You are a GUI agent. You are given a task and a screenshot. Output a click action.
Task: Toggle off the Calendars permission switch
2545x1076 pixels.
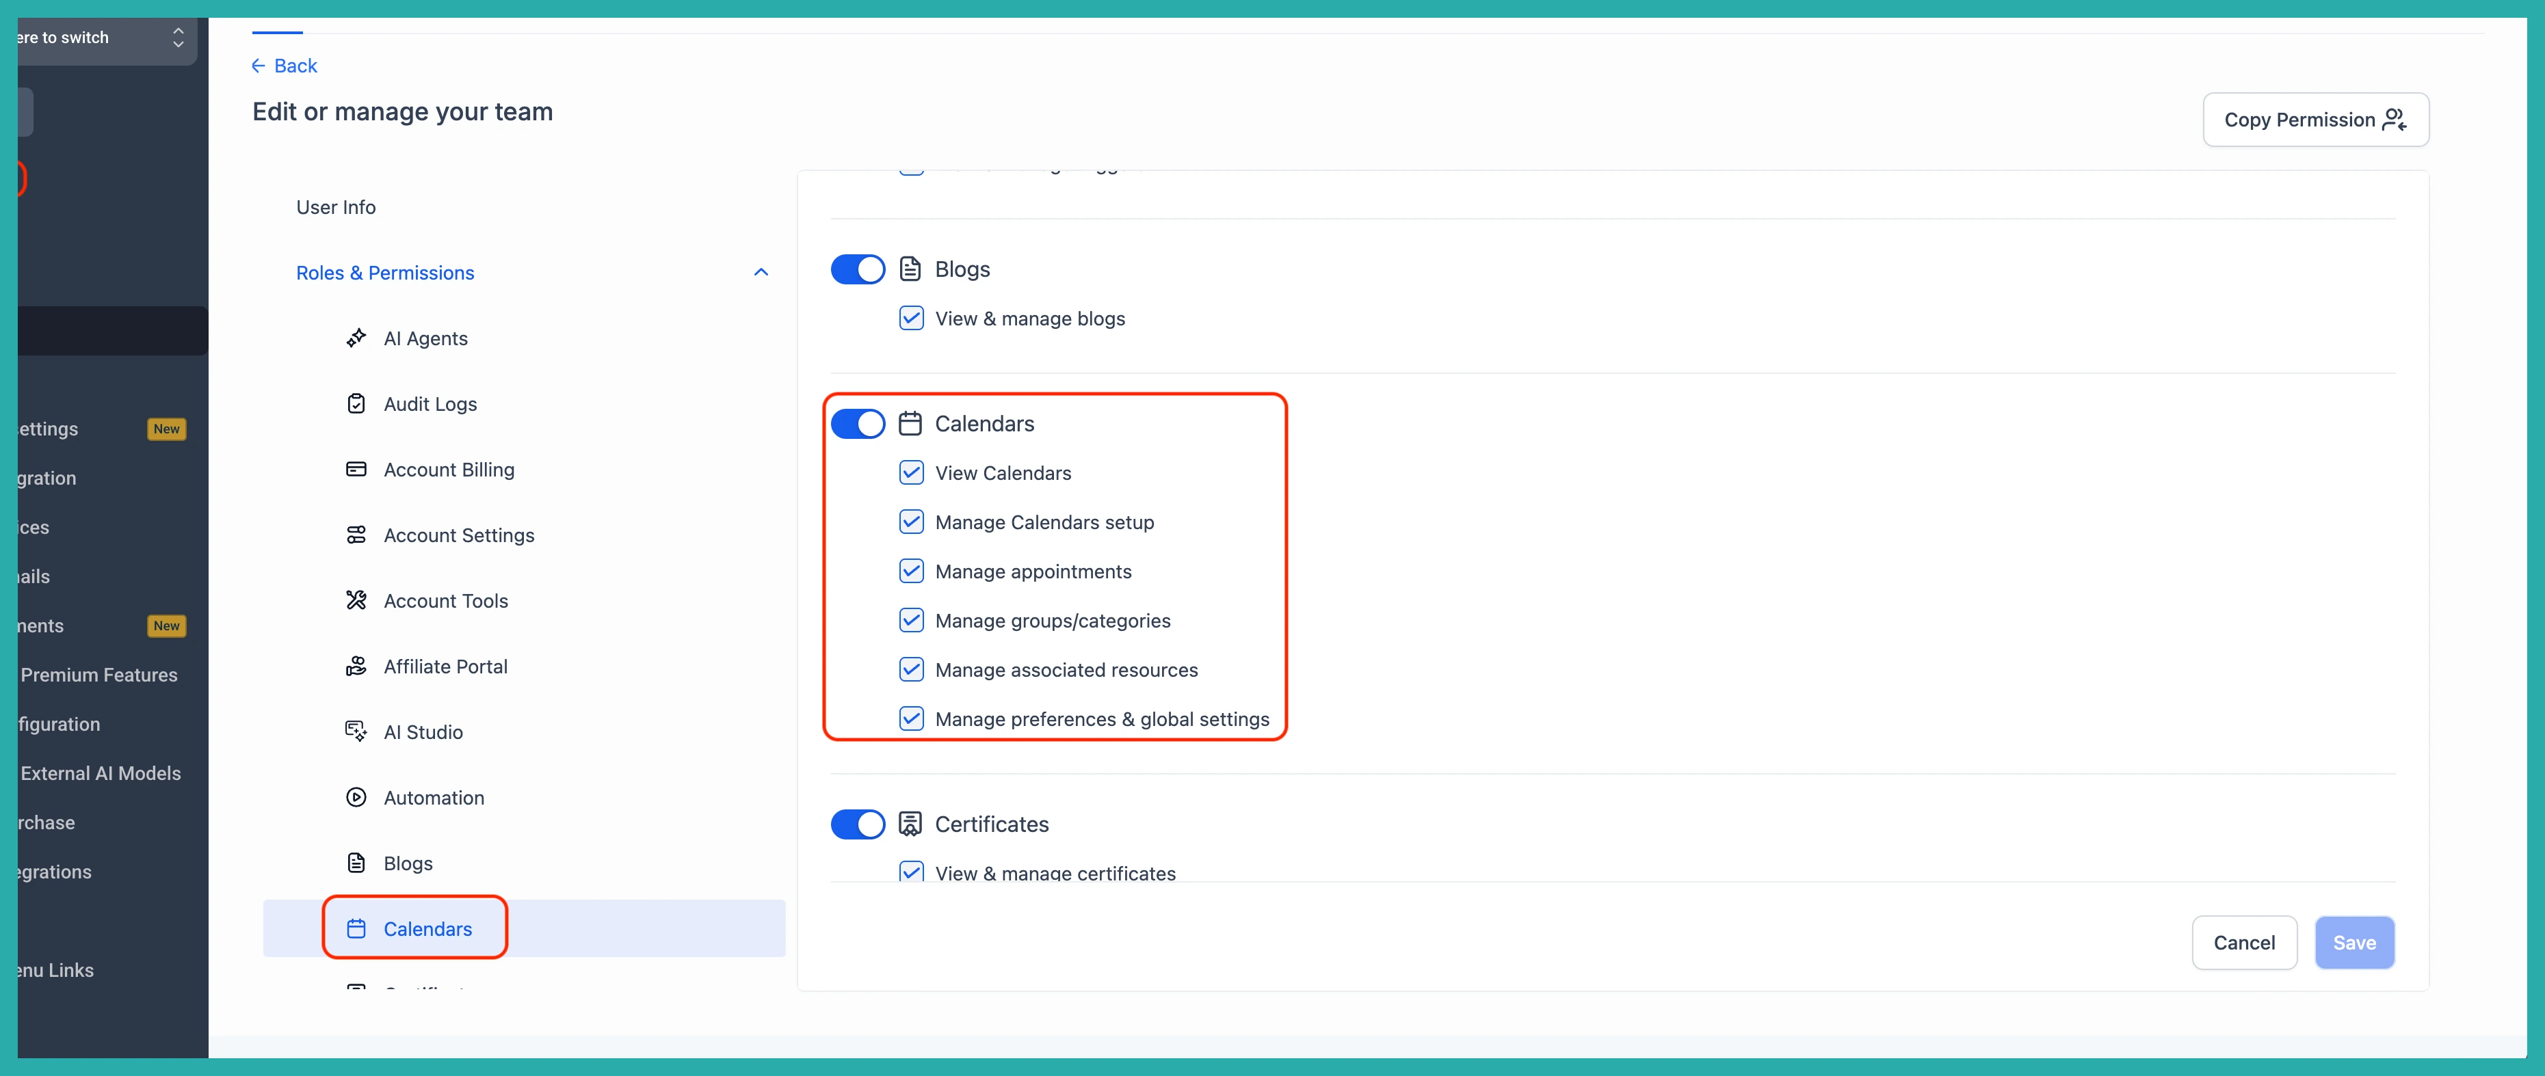858,423
